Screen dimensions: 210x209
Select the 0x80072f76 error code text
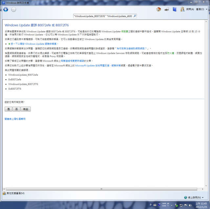[x=15, y=89]
